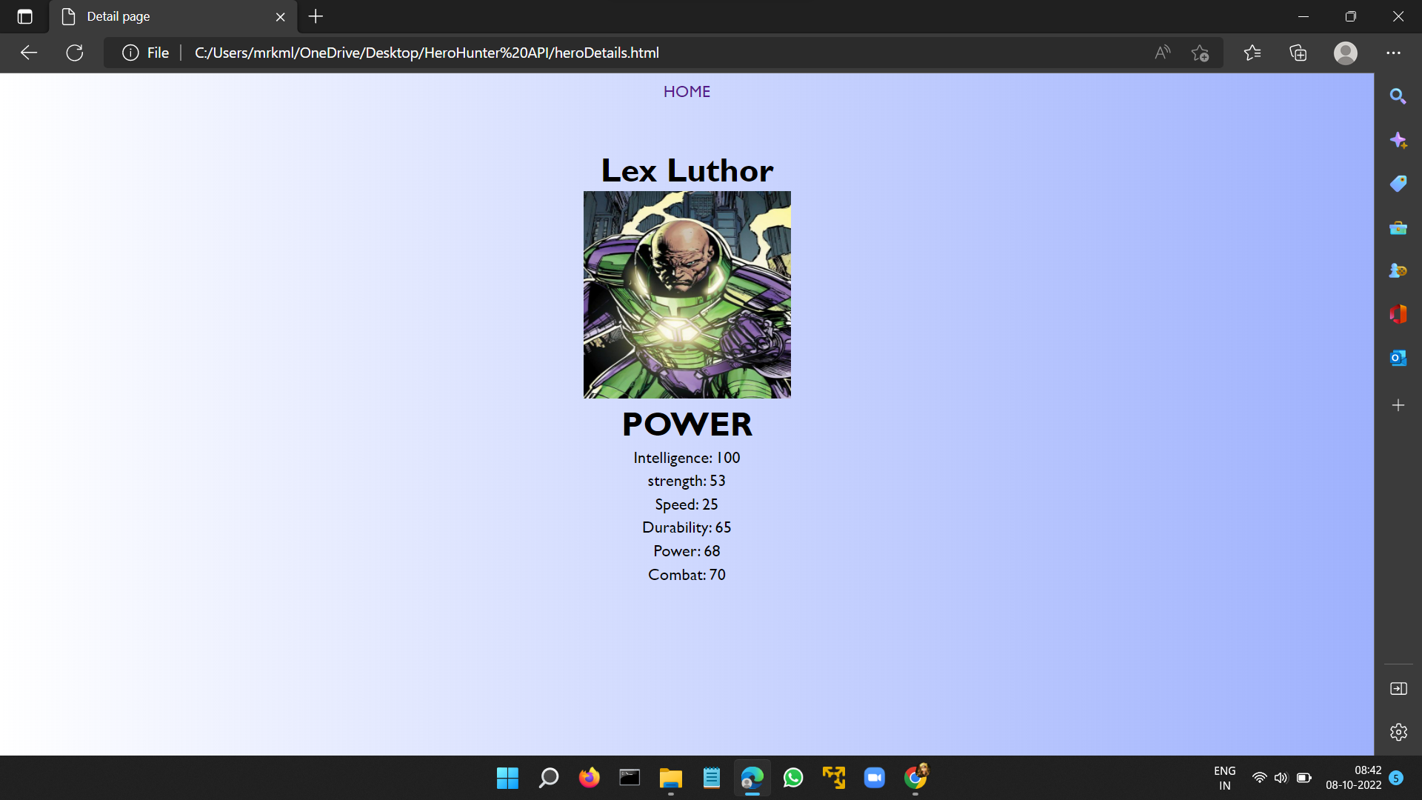1422x800 pixels.
Task: Click the Lex Luthor hero image
Action: point(687,295)
